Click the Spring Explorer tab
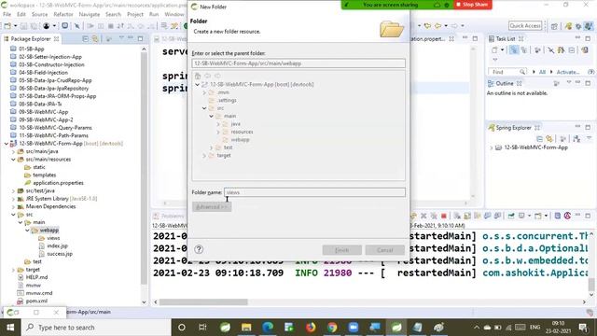Screen dimensions: 597x336 click(x=513, y=128)
